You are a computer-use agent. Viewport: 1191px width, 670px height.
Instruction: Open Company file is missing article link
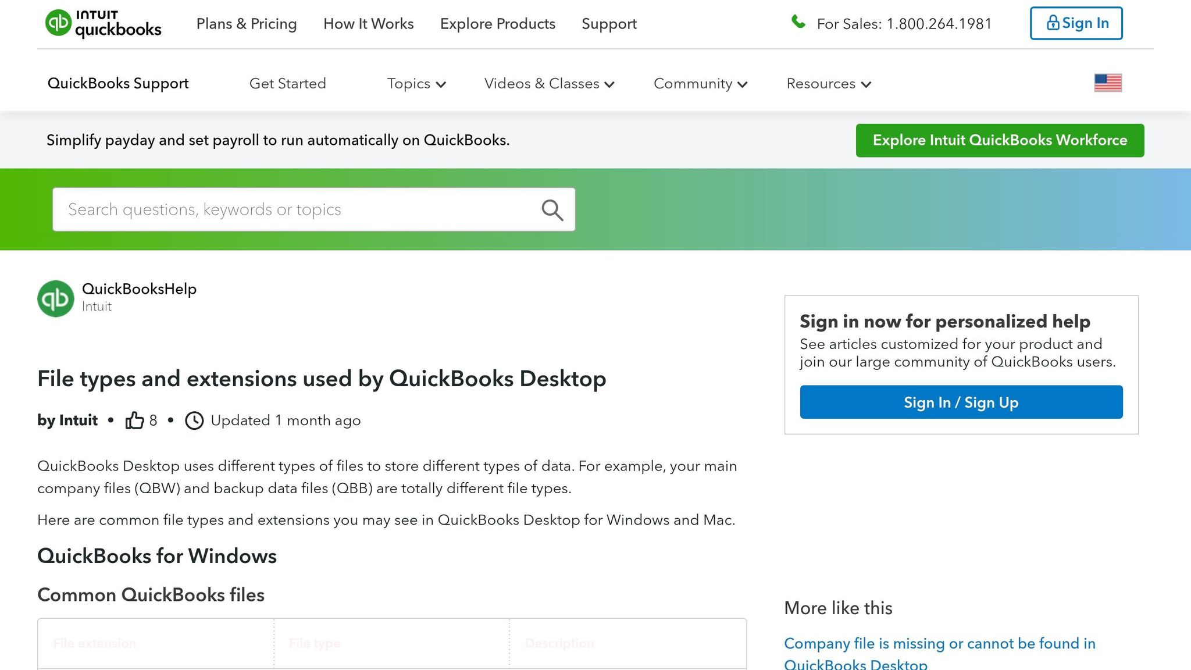click(x=939, y=654)
